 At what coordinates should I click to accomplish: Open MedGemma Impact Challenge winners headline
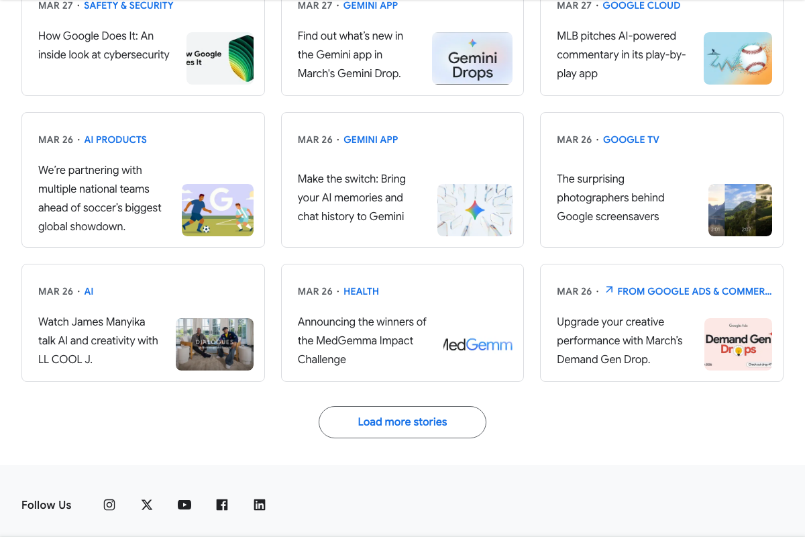(362, 340)
